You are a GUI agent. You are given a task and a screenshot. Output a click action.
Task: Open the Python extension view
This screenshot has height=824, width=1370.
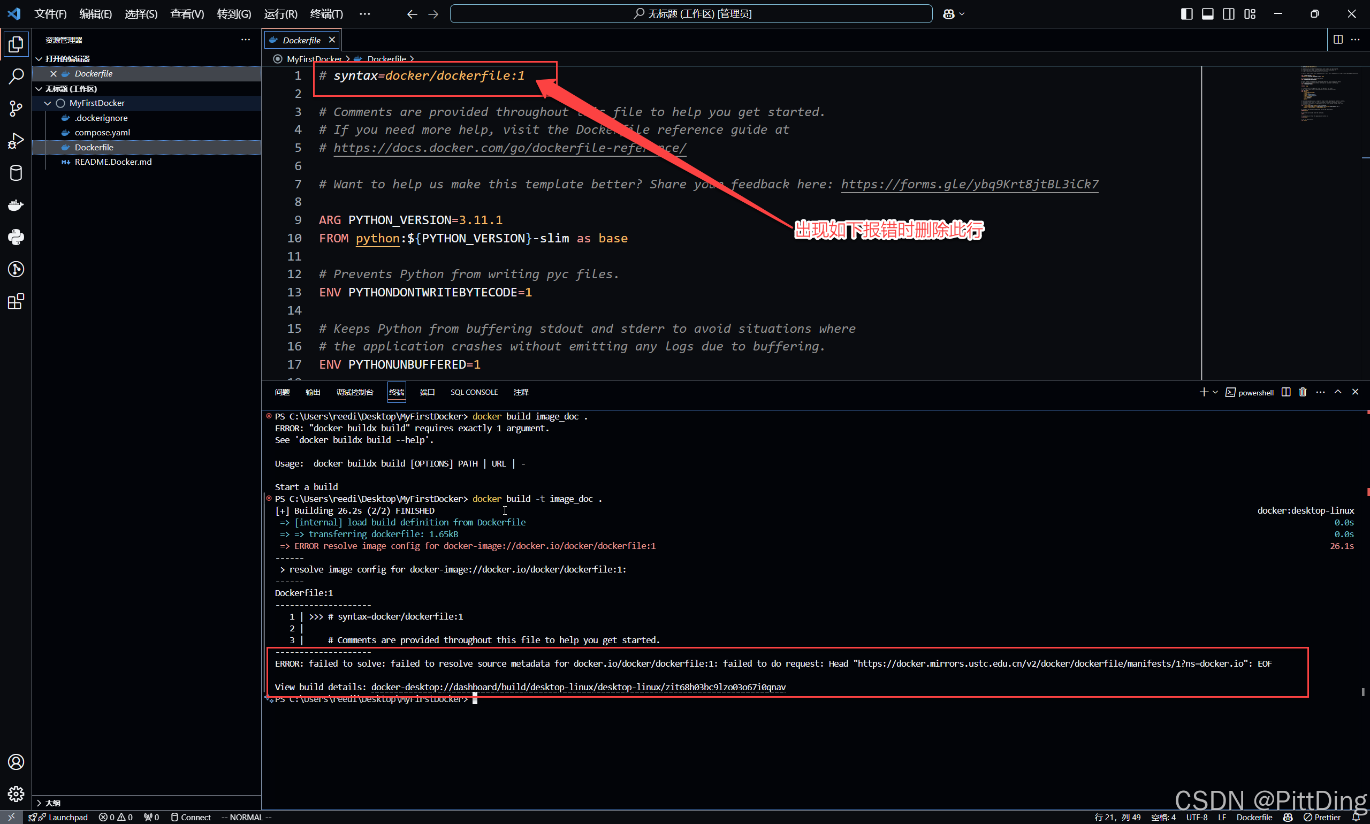16,237
